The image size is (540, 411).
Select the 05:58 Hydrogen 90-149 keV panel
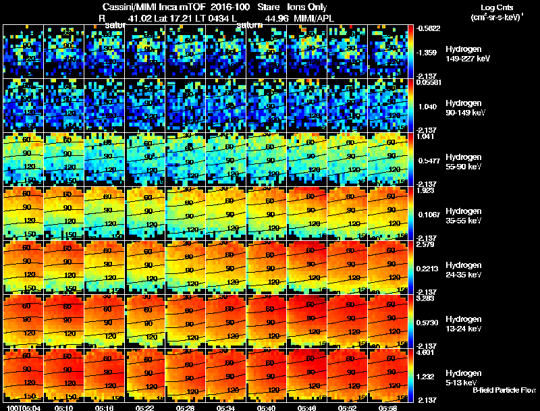point(387,106)
